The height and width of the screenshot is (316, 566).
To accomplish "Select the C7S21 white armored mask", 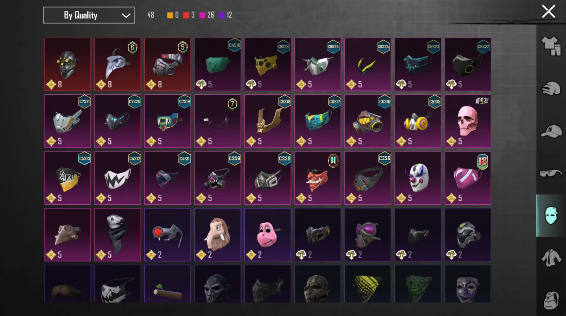I will 67,121.
